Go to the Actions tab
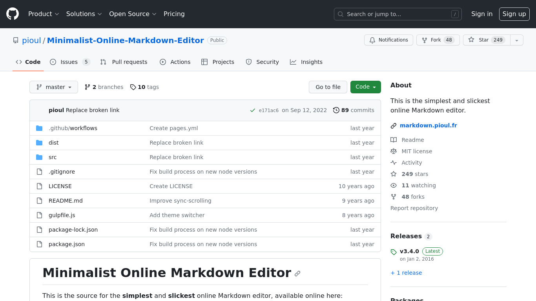 pos(175,62)
